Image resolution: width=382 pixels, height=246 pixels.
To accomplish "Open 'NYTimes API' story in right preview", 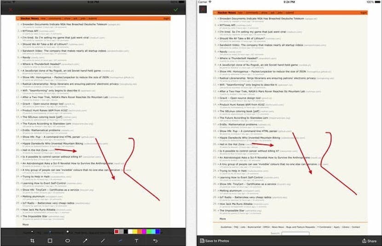I will [x=227, y=25].
